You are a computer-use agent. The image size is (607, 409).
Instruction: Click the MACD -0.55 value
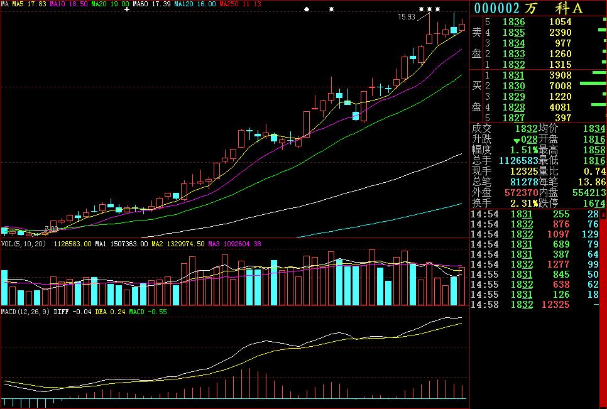(148, 312)
